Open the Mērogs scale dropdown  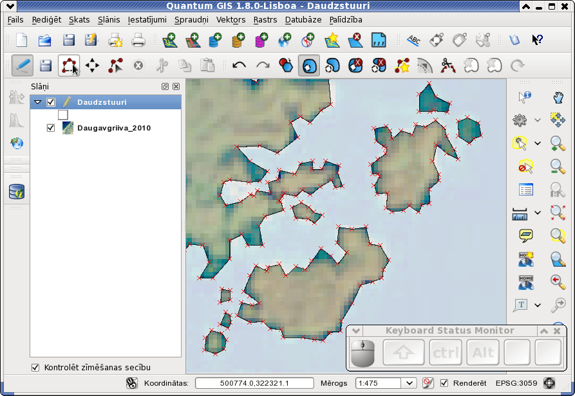pyautogui.click(x=410, y=383)
